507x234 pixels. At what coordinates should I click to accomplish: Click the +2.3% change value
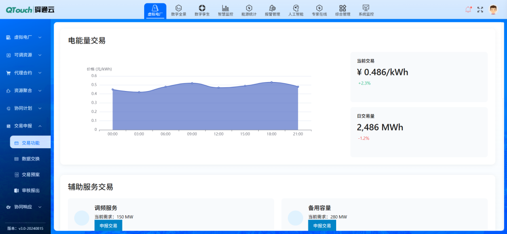click(x=364, y=83)
